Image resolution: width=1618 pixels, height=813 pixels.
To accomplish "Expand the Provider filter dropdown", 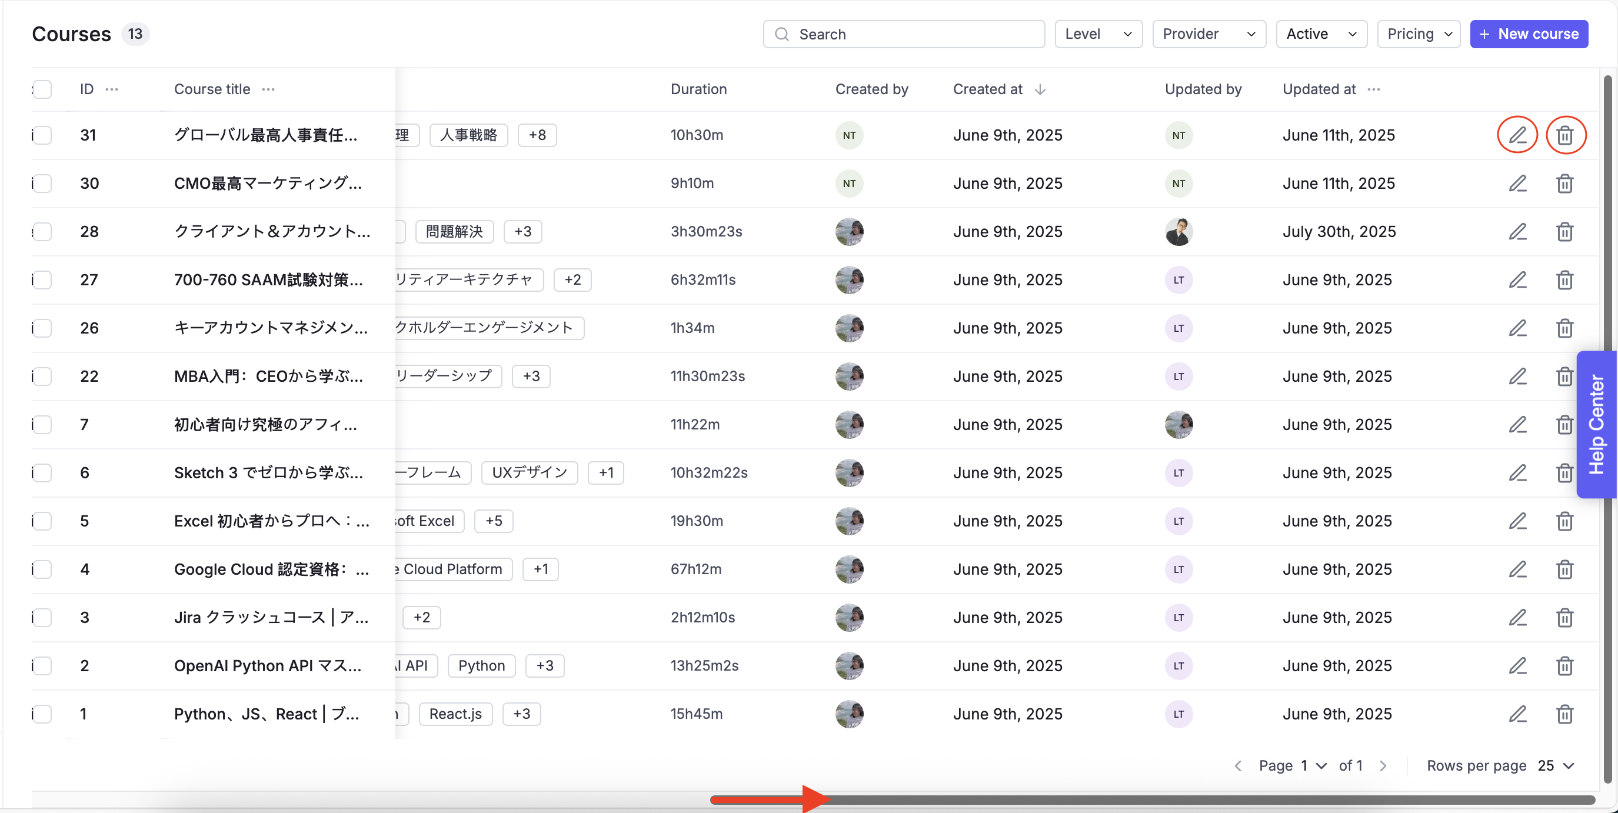I will 1208,34.
